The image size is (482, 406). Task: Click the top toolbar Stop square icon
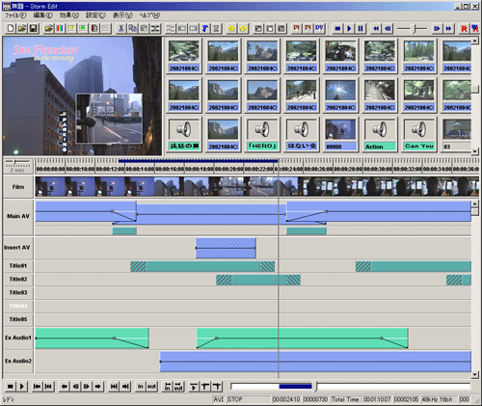[337, 28]
